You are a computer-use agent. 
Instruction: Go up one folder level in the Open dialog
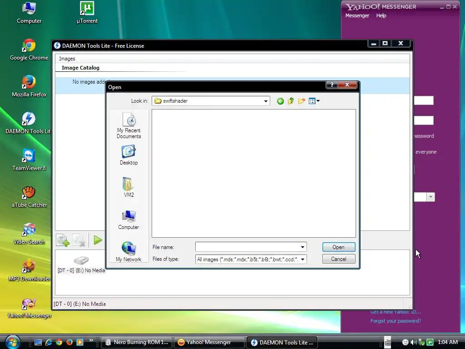(x=291, y=101)
